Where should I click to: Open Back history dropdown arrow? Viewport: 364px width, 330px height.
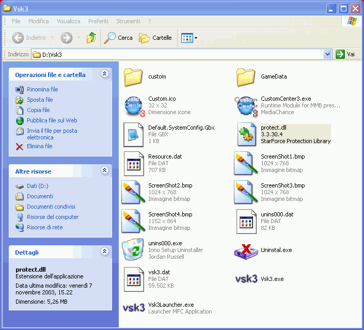[53, 38]
